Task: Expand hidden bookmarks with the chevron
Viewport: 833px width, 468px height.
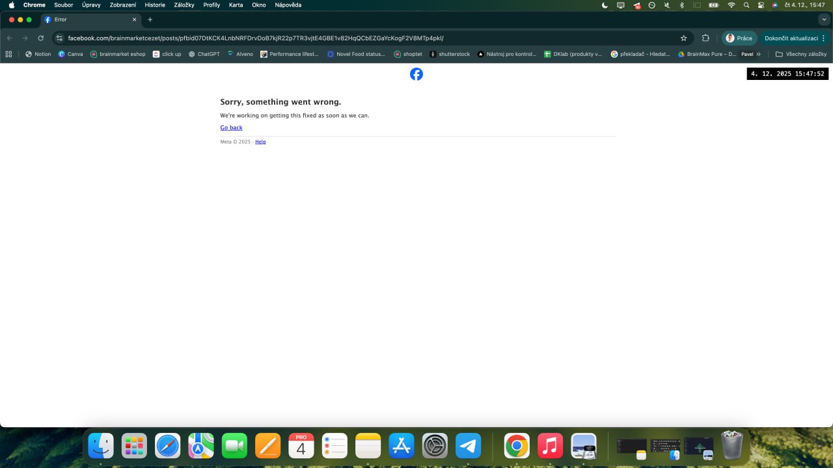Action: (x=758, y=54)
